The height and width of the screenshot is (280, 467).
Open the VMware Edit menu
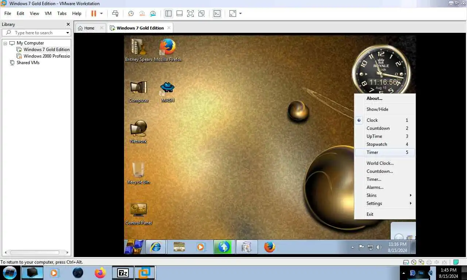pyautogui.click(x=20, y=13)
